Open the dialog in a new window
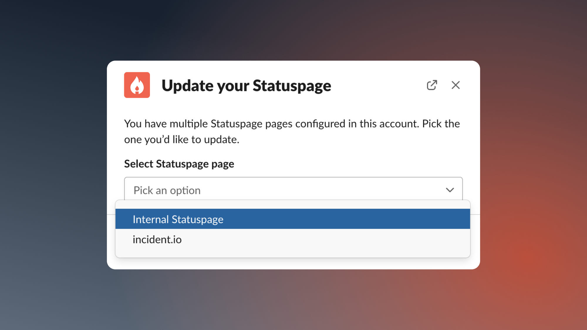Screen dimensions: 587x330 click(432, 85)
